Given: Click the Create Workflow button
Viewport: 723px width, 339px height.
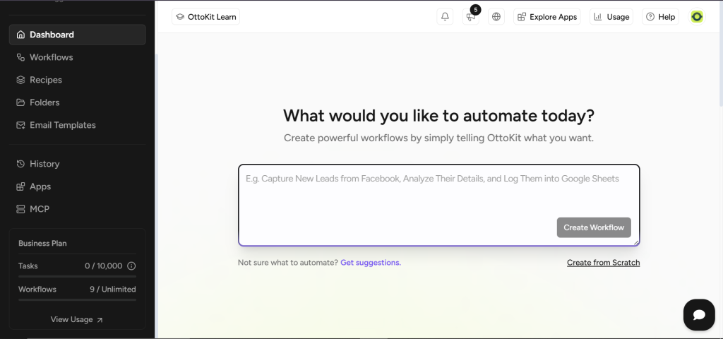Looking at the screenshot, I should point(594,227).
